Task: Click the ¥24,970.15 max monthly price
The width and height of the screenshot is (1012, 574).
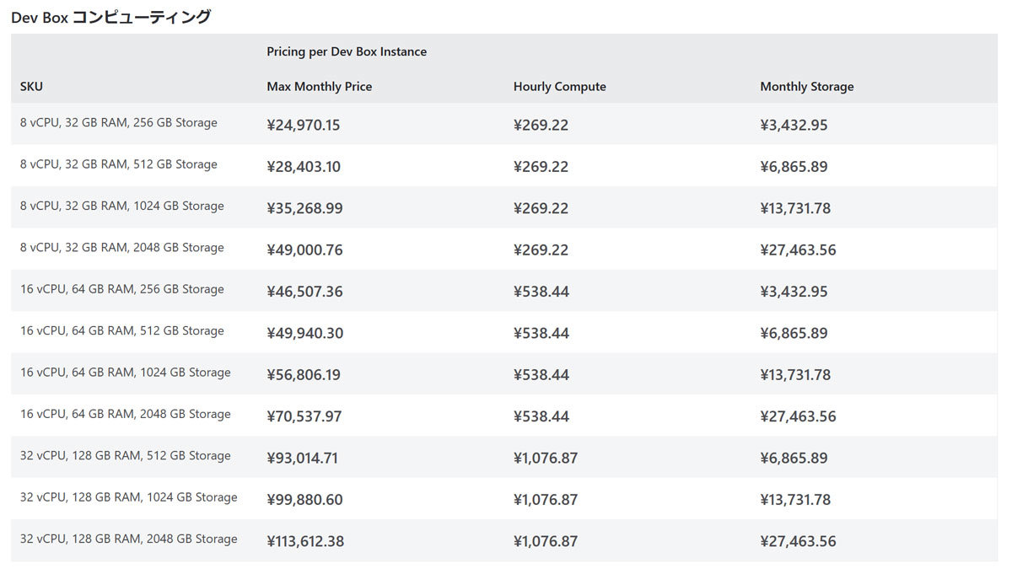Action: click(304, 126)
